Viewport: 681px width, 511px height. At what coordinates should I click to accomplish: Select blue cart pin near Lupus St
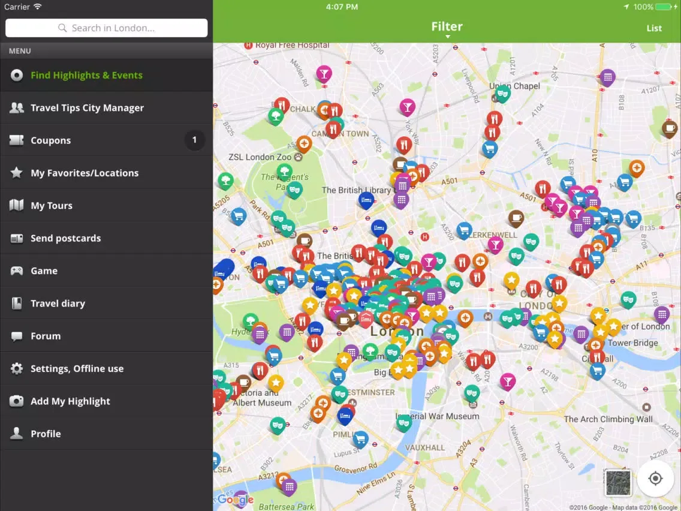[360, 439]
